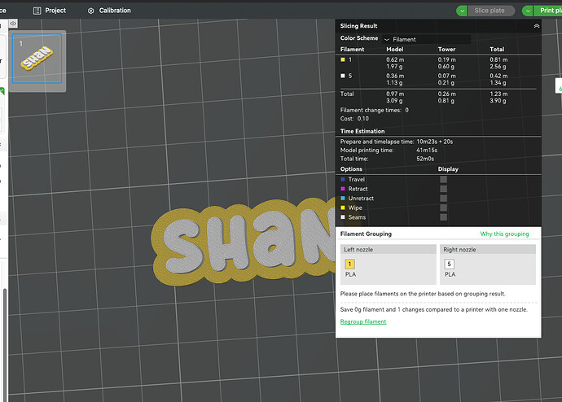This screenshot has height=402, width=562.
Task: Select filament 1 in Left nozzle
Action: pos(349,264)
